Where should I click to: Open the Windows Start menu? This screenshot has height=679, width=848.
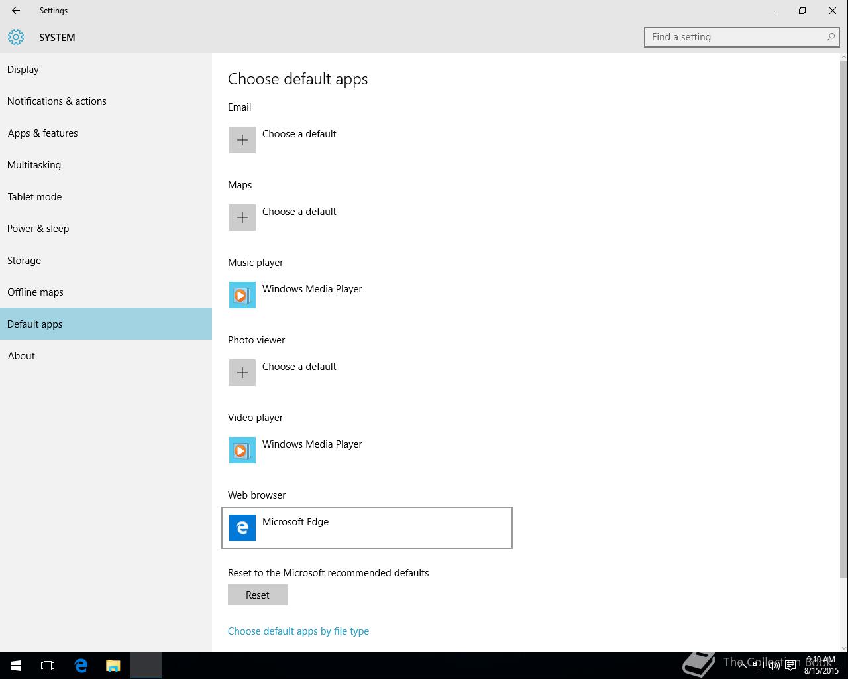(16, 666)
